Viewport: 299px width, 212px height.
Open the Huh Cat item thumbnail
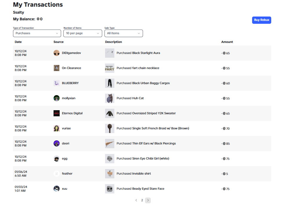click(x=110, y=98)
